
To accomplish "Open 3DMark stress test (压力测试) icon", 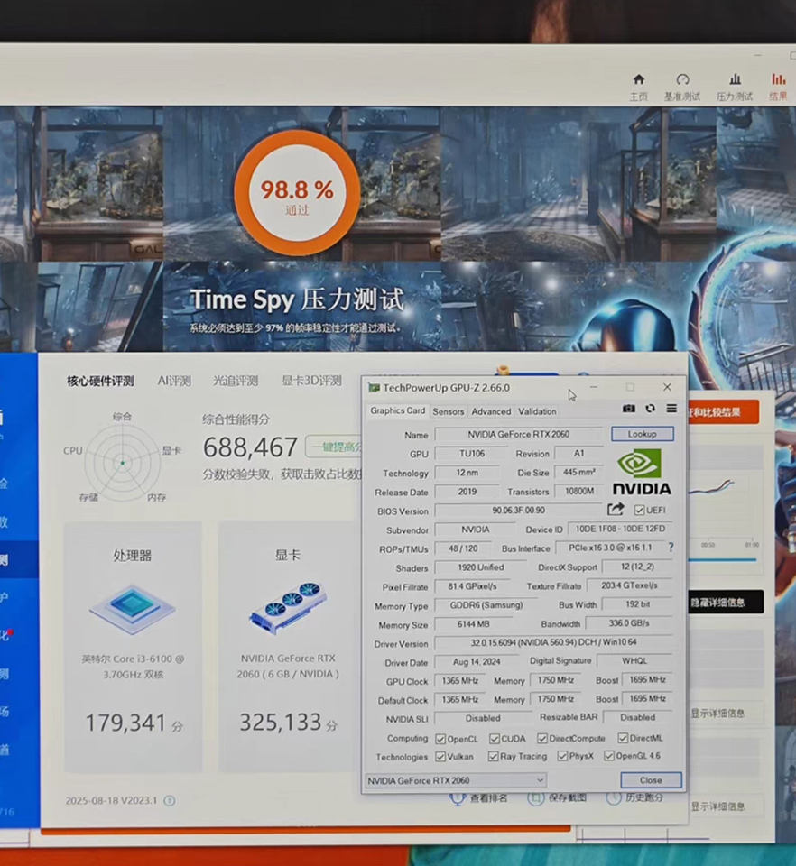I will click(735, 87).
